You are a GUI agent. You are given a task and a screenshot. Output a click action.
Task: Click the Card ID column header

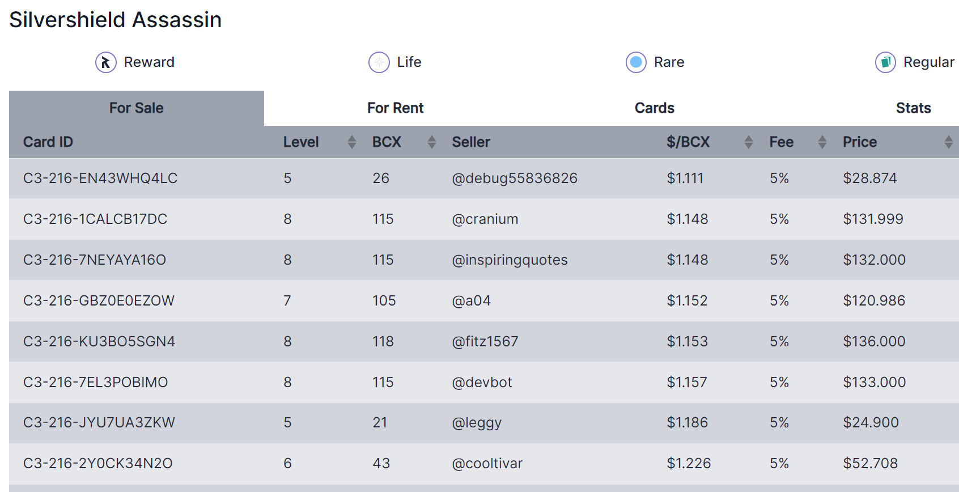pyautogui.click(x=48, y=142)
